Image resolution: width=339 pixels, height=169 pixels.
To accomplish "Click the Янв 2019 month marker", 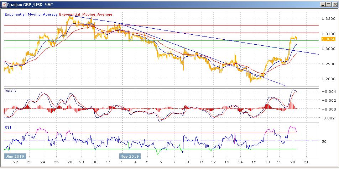I will click(x=15, y=156).
